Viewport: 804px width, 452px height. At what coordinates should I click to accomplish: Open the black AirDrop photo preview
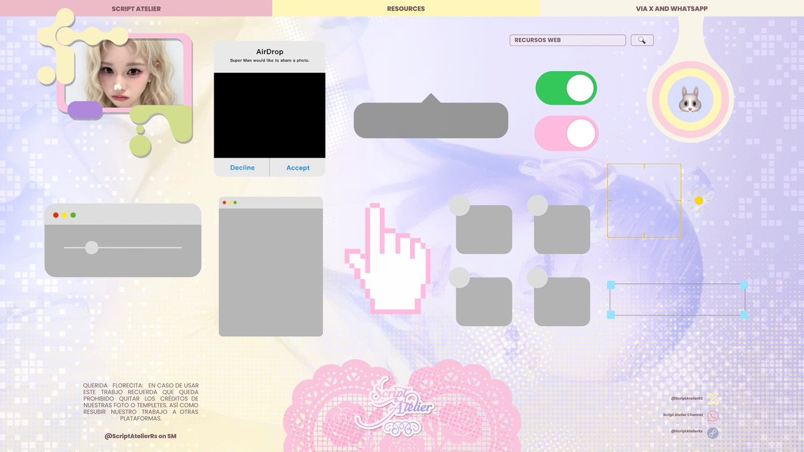coord(269,116)
